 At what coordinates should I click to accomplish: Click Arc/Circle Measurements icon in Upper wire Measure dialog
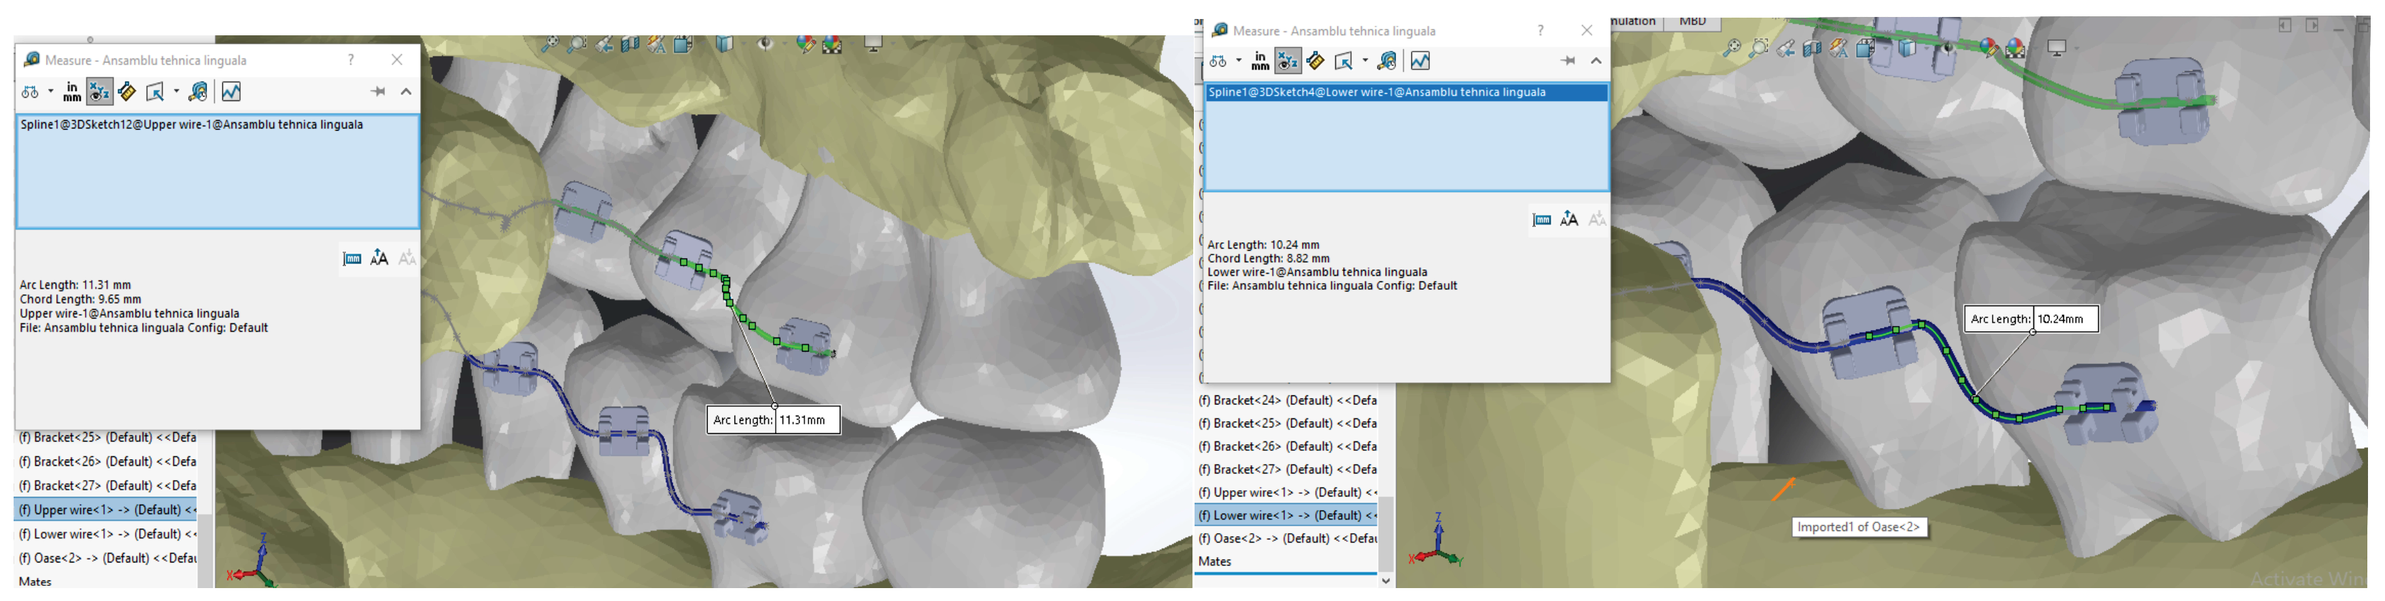31,92
